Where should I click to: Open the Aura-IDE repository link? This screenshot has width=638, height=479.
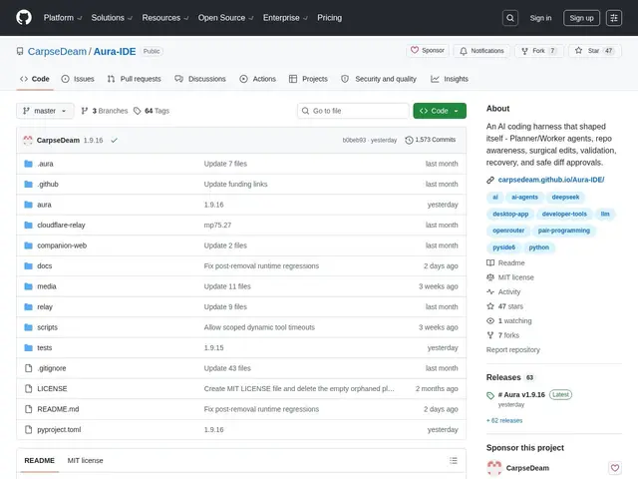(115, 51)
